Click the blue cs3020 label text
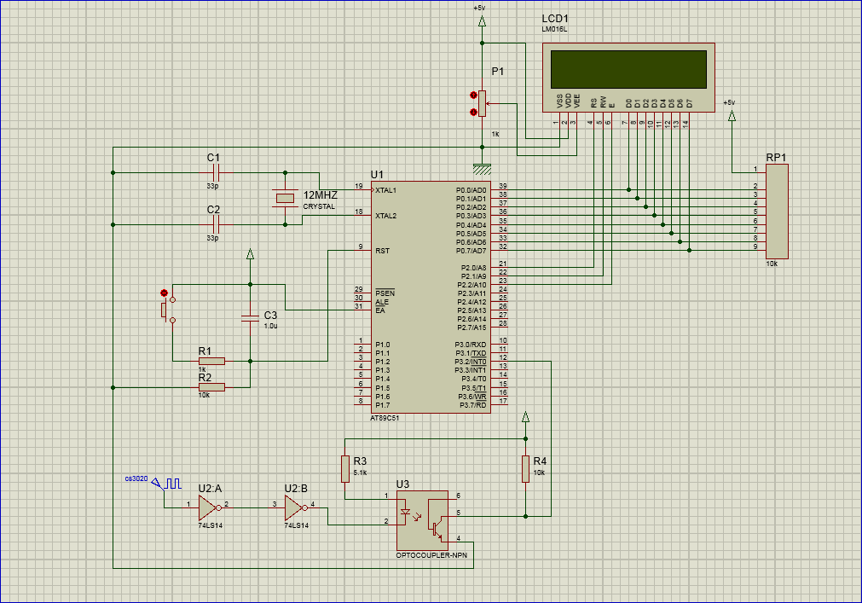The image size is (862, 603). pyautogui.click(x=136, y=478)
